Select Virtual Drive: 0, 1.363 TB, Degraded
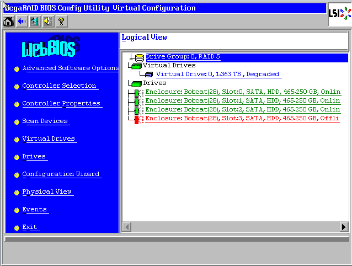Image resolution: width=352 pixels, height=266 pixels. pyautogui.click(x=217, y=74)
